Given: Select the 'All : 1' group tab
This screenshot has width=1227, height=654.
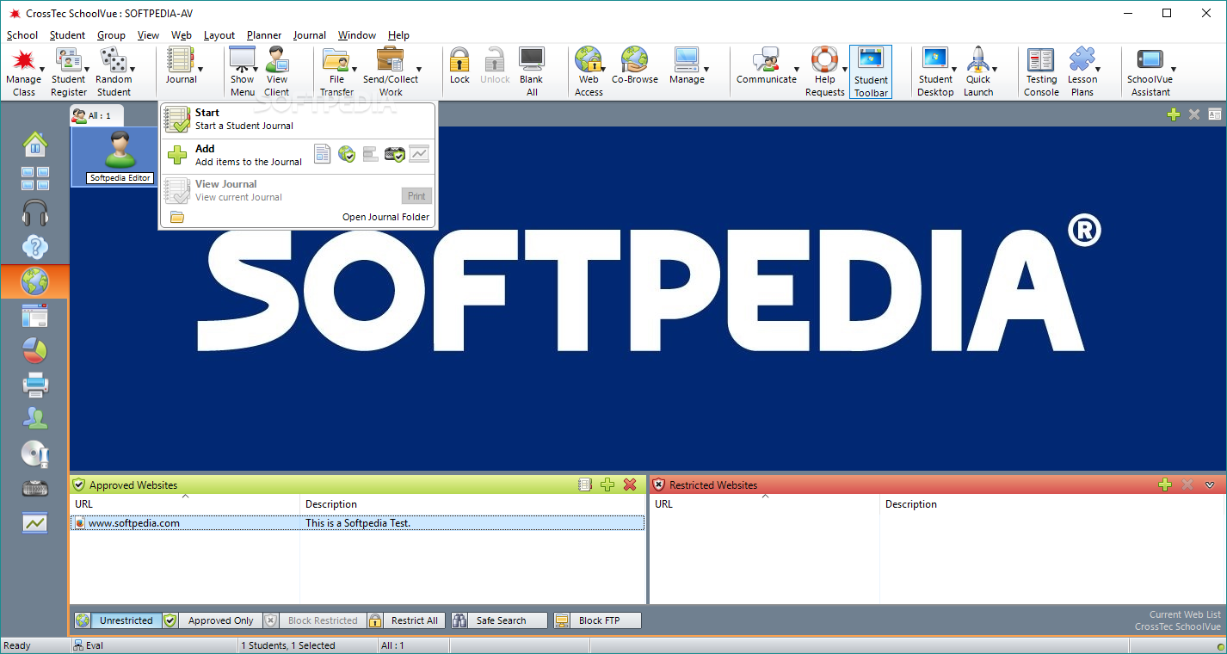Looking at the screenshot, I should click(x=96, y=115).
